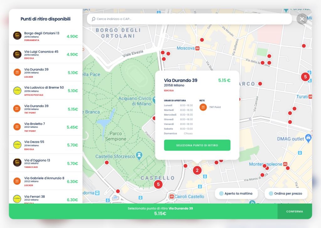Image resolution: width=321 pixels, height=228 pixels.
Task: Click the UPS logo for Borgo degli Ortolani 13
Action: (x=17, y=35)
